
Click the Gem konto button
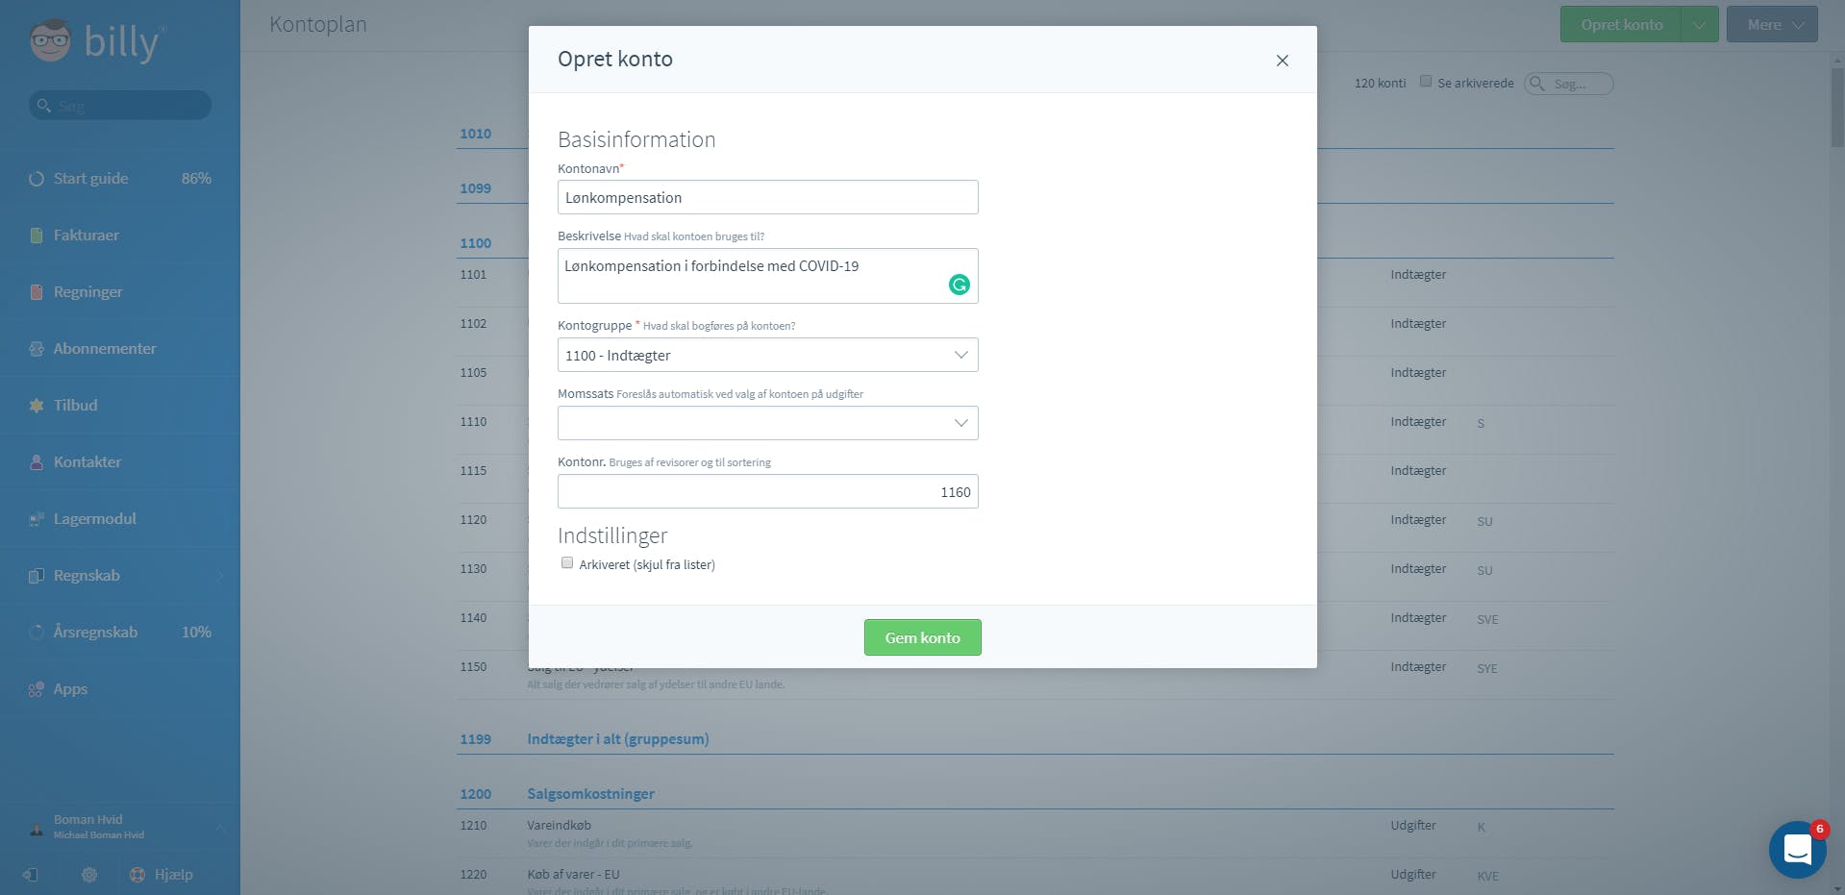click(922, 637)
